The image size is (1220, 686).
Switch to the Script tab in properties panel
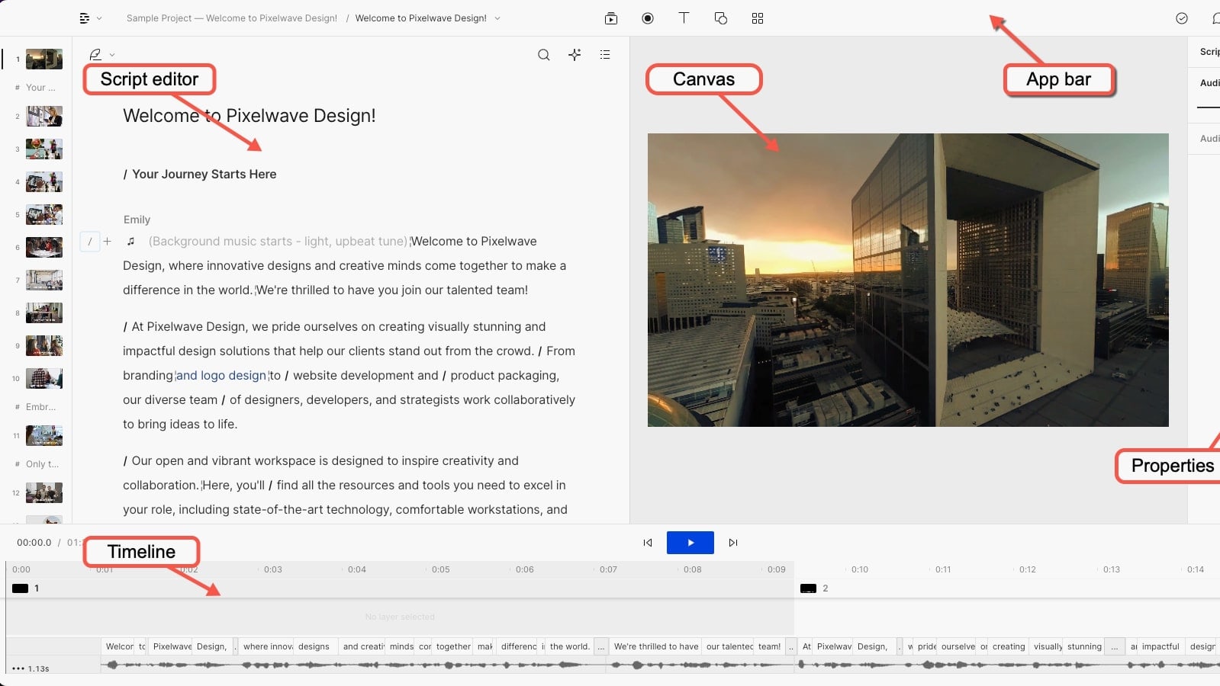[x=1209, y=52]
